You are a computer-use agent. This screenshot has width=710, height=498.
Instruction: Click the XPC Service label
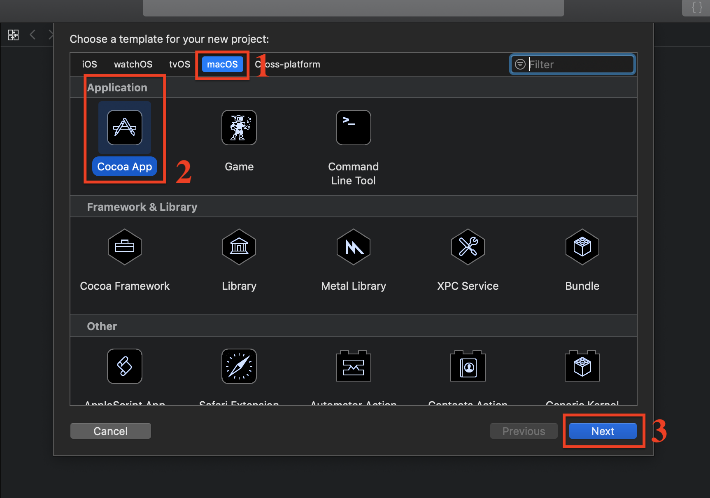coord(468,286)
